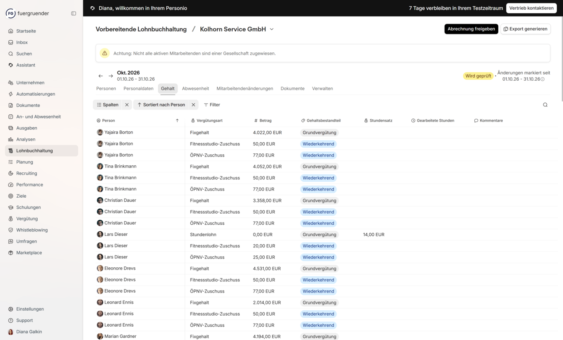Open Startseite in the sidebar
This screenshot has width=563, height=340.
point(26,31)
